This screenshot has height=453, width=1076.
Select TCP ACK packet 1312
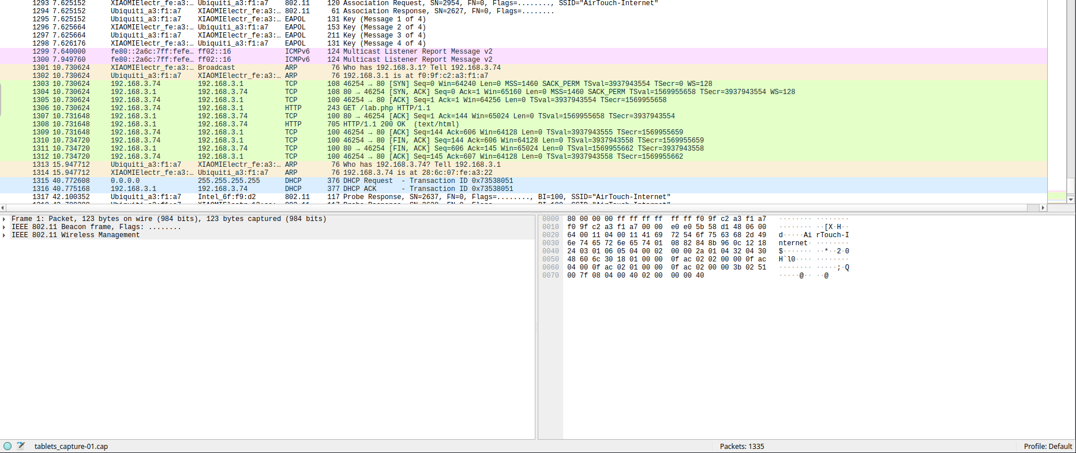tap(523, 156)
